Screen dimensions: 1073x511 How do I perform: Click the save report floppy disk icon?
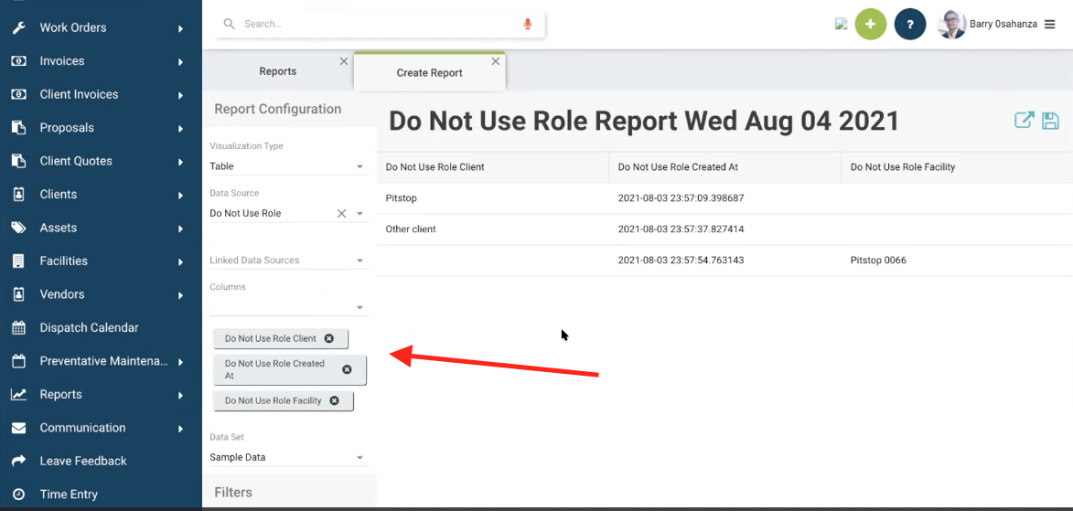click(1050, 121)
